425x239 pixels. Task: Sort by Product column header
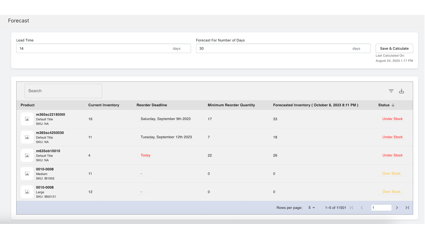pyautogui.click(x=28, y=105)
